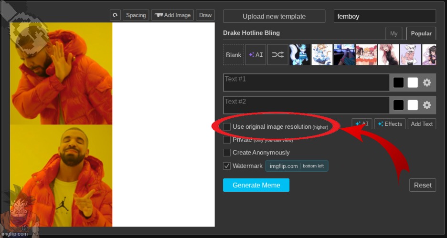Switch to the My templates tab
This screenshot has height=238, width=447.
pos(394,33)
